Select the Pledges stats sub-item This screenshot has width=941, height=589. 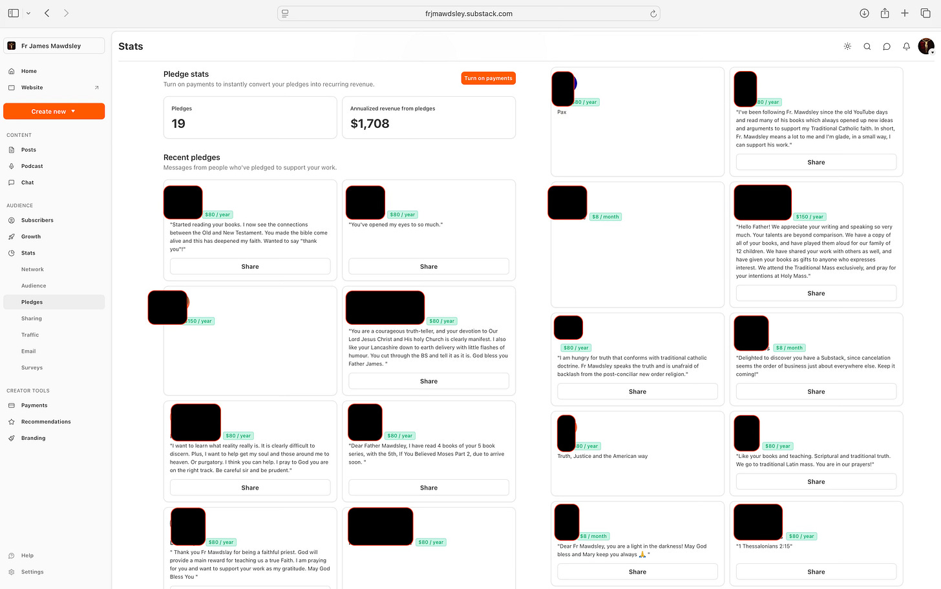point(54,302)
